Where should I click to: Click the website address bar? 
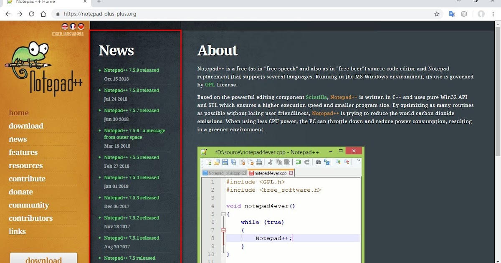[125, 13]
